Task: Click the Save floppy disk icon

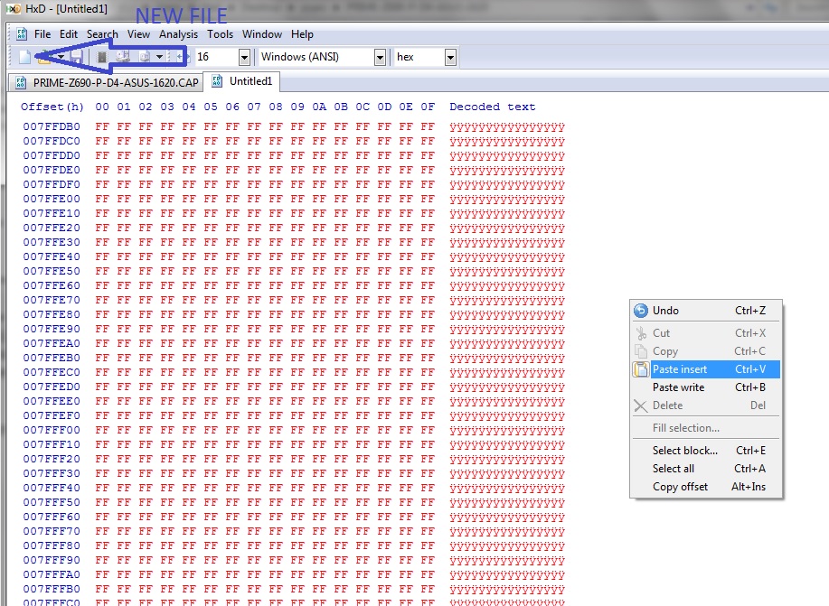Action: pyautogui.click(x=76, y=57)
